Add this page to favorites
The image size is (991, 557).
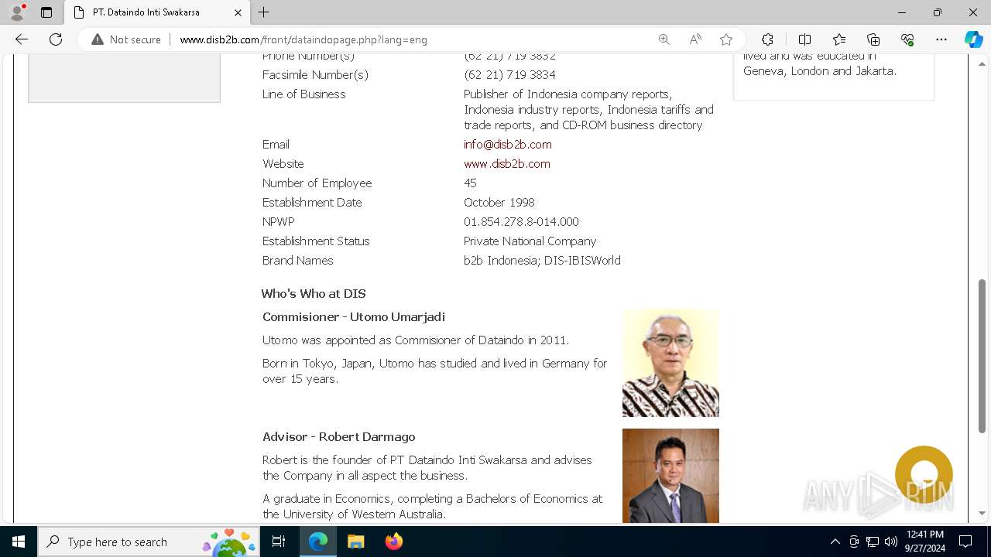click(726, 39)
